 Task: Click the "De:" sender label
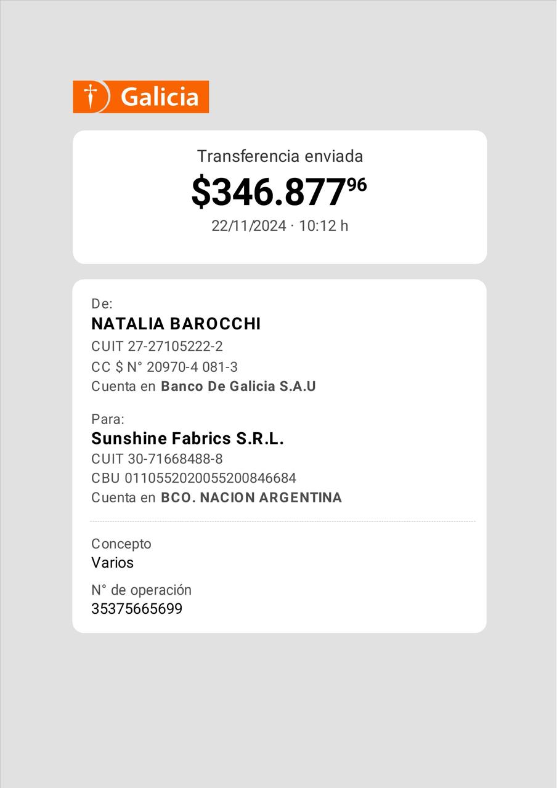point(102,304)
